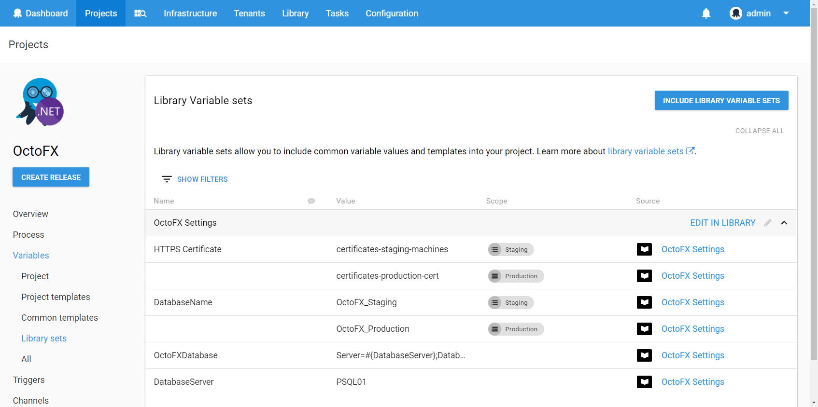Click the DatabaseName variable name
The width and height of the screenshot is (818, 407).
pyautogui.click(x=183, y=302)
